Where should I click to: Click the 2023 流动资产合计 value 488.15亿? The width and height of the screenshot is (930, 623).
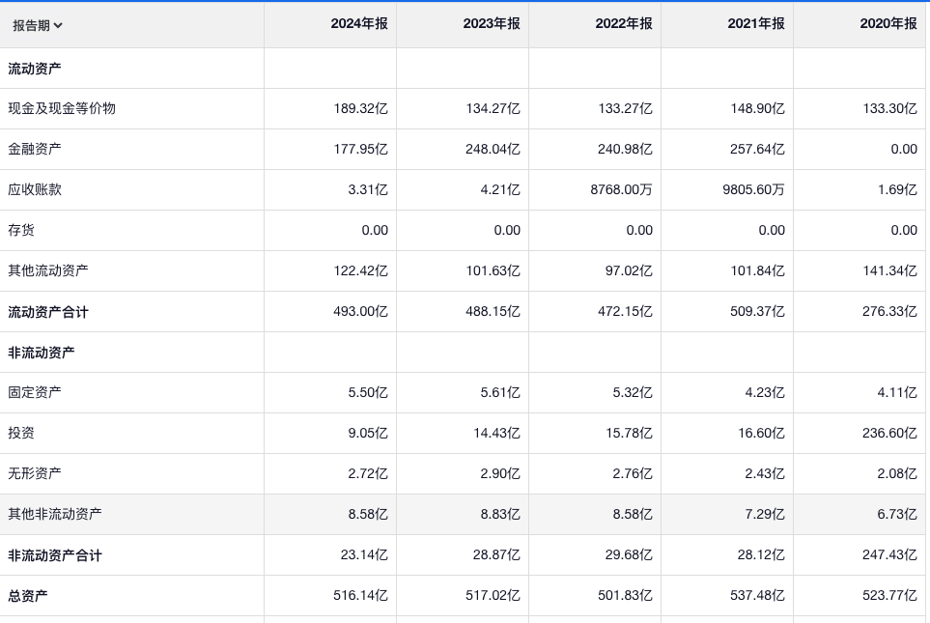point(493,311)
